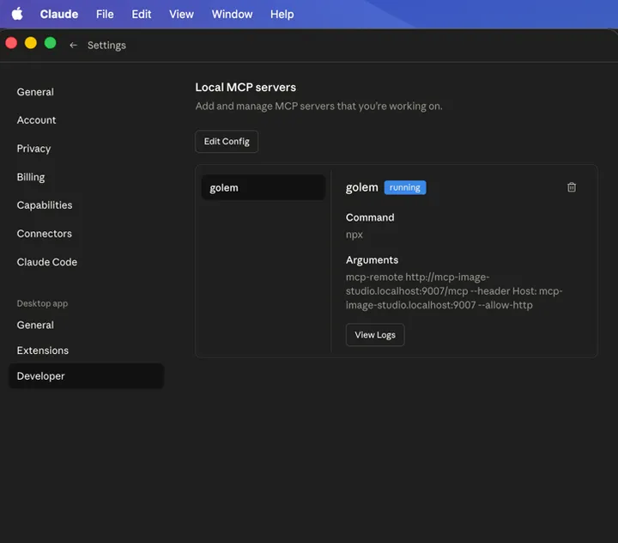618x543 pixels.
Task: Select the Developer settings section
Action: [86, 376]
